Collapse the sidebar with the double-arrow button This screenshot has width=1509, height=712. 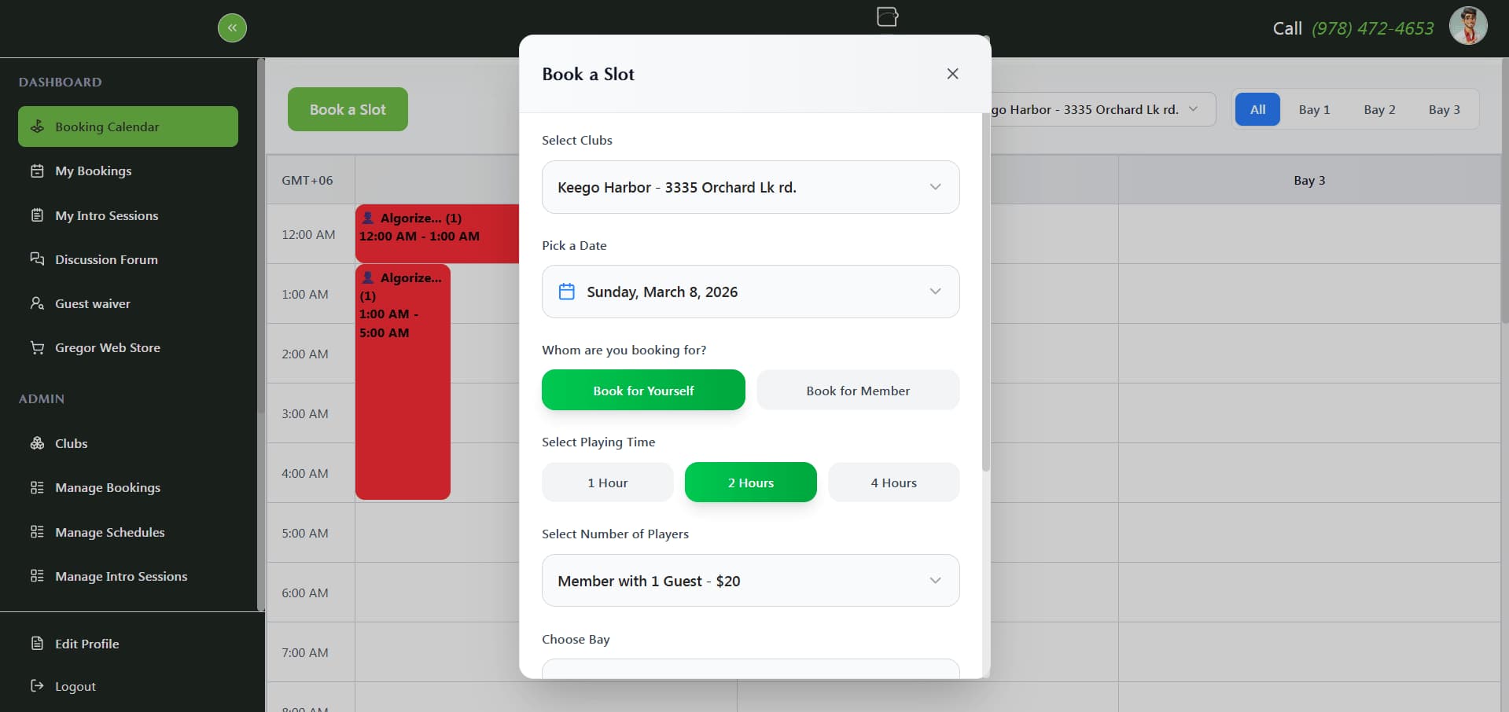pyautogui.click(x=232, y=28)
